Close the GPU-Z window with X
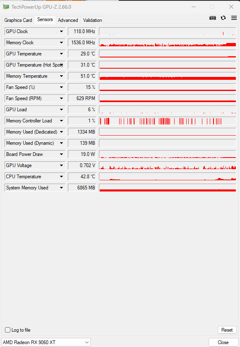Viewport: 240px width, 347px height. (231, 7)
